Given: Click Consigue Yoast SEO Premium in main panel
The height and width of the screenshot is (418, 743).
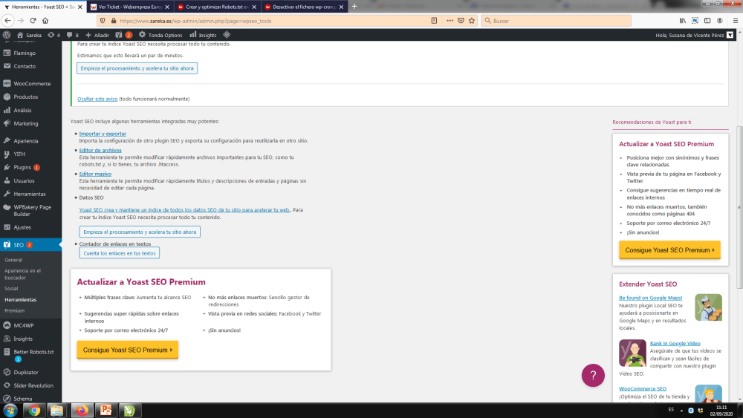Looking at the screenshot, I should pyautogui.click(x=128, y=350).
